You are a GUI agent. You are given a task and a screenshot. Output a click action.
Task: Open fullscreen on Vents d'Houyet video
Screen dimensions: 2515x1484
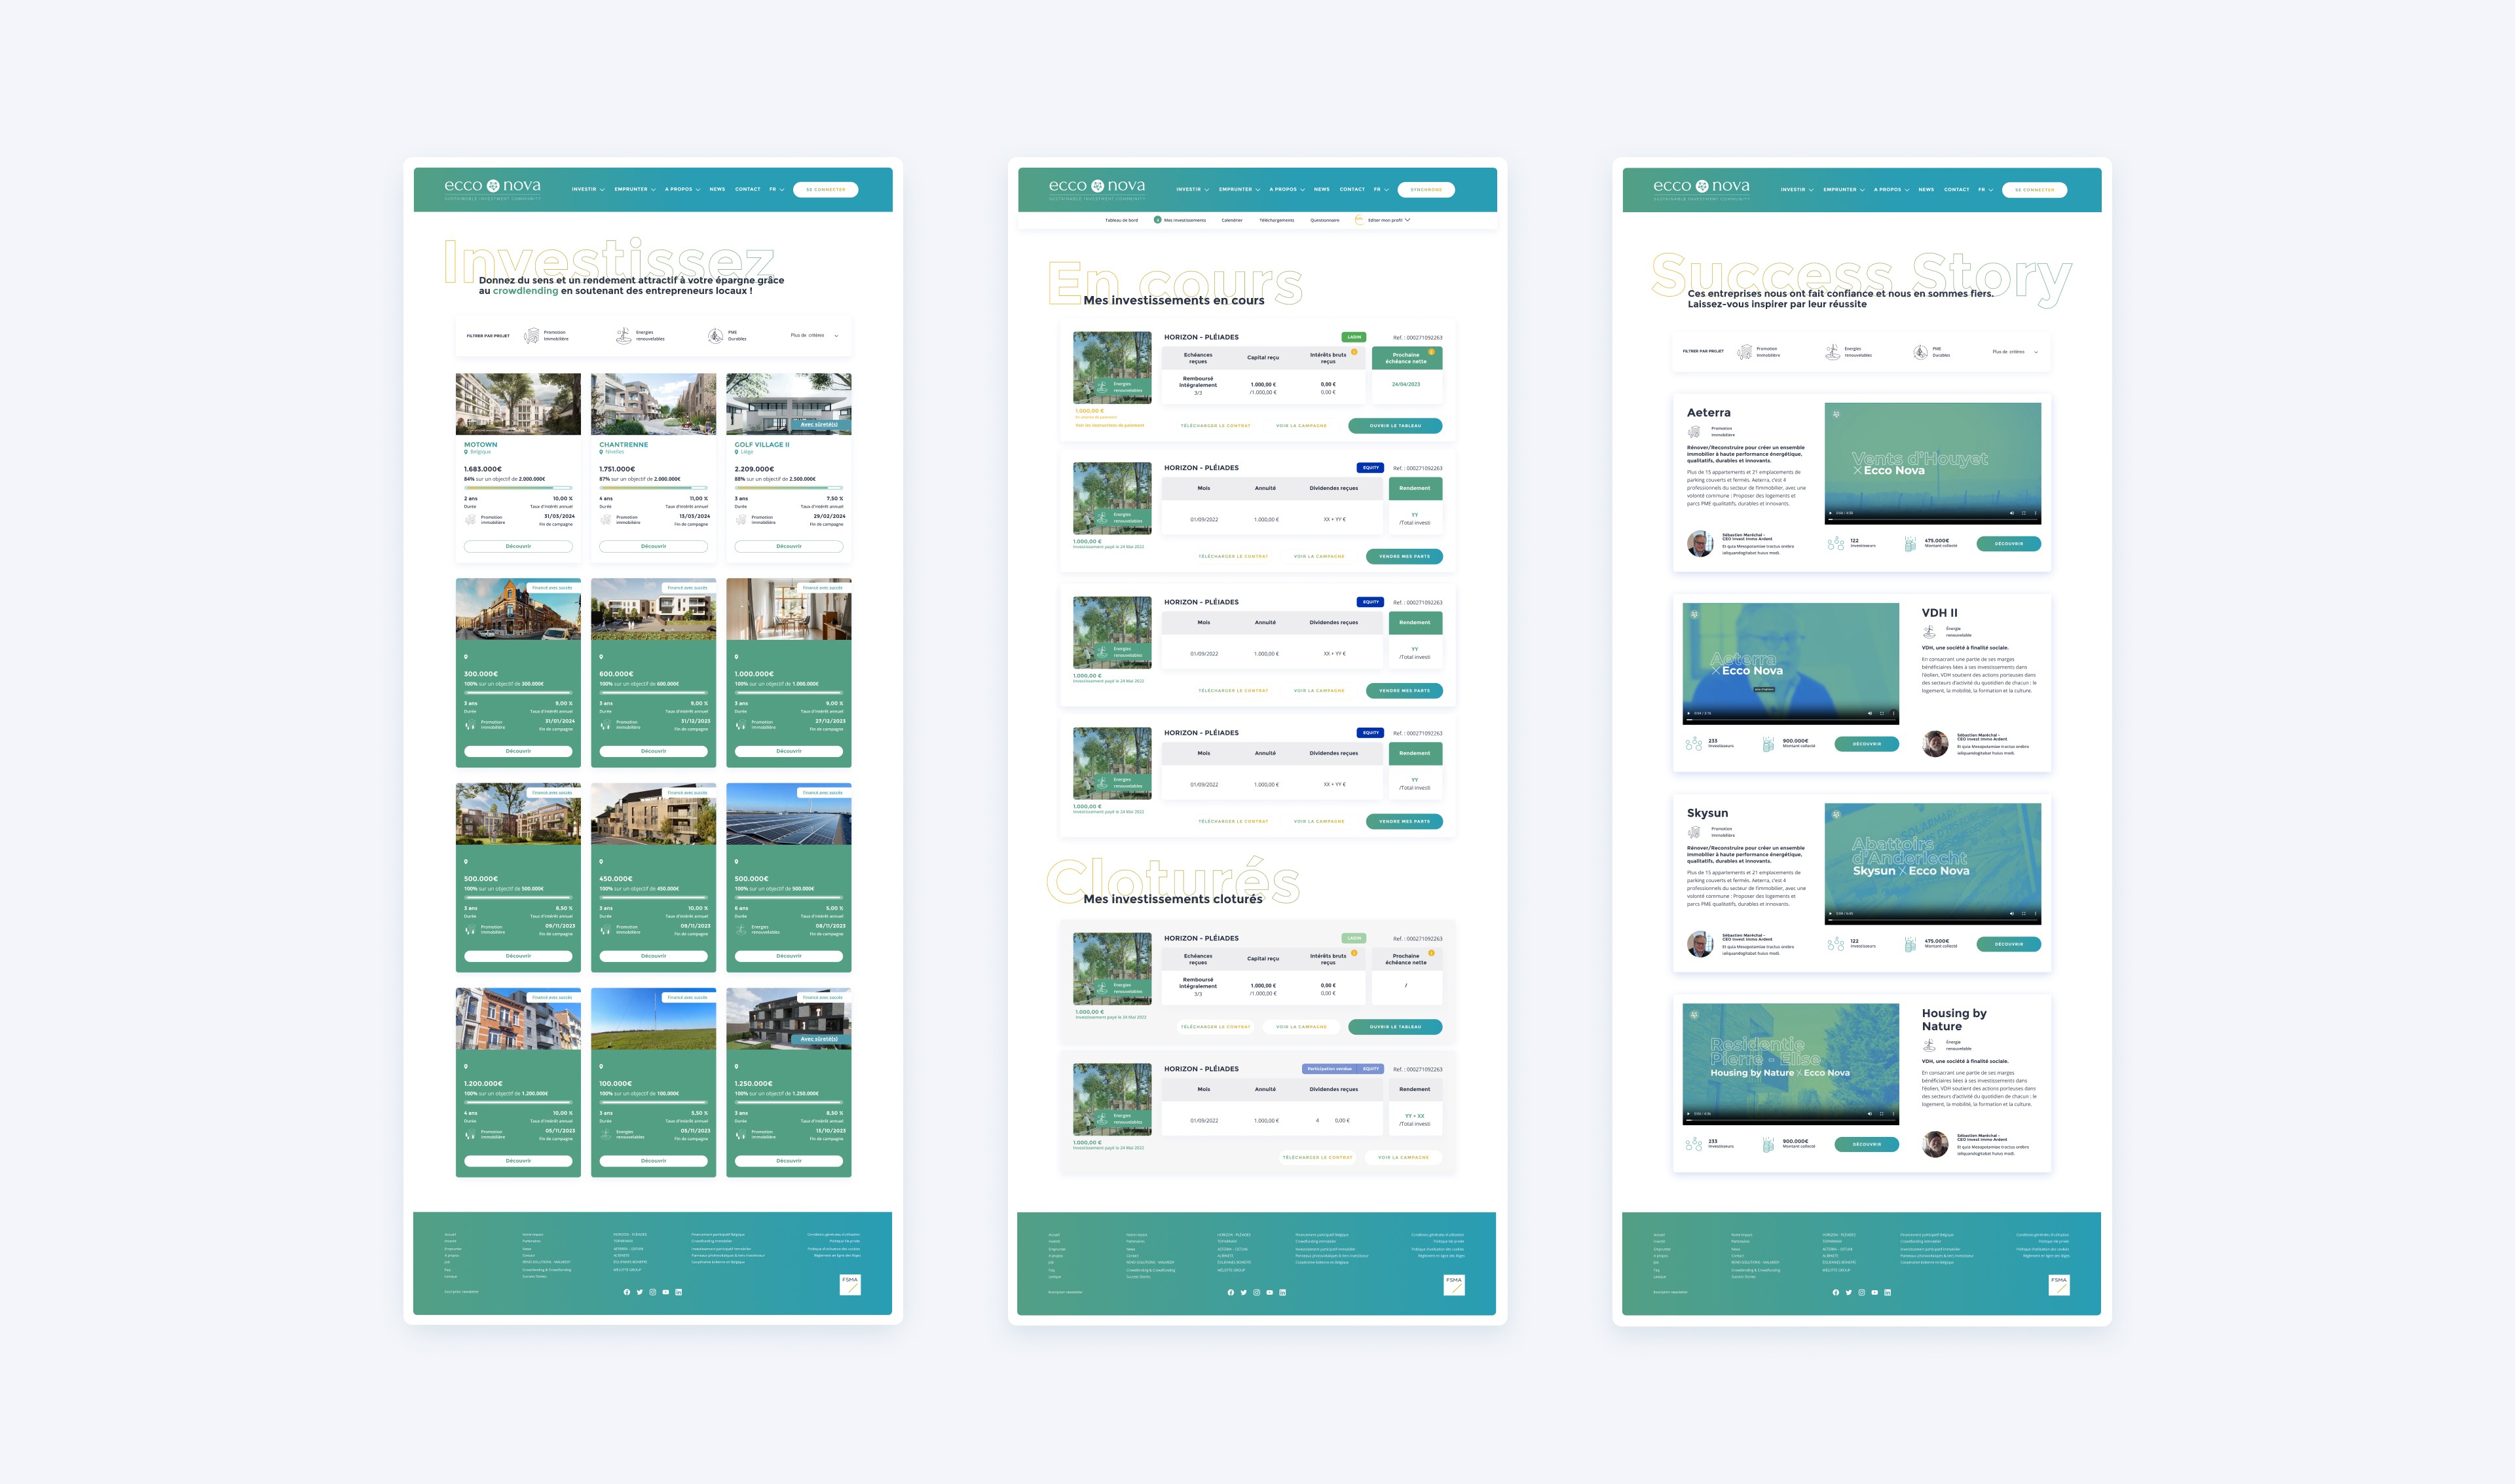pos(2024,513)
